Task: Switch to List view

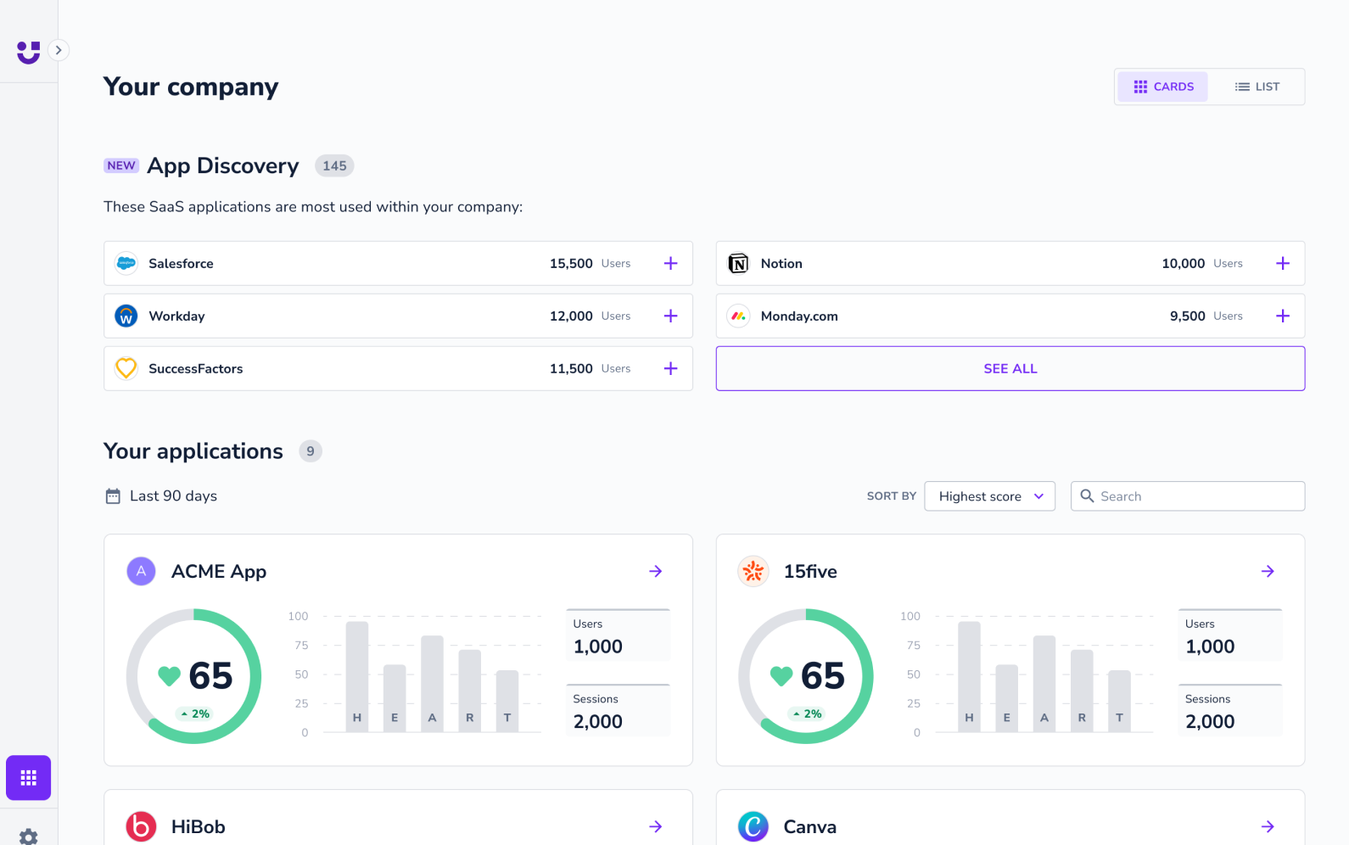Action: (x=1257, y=87)
